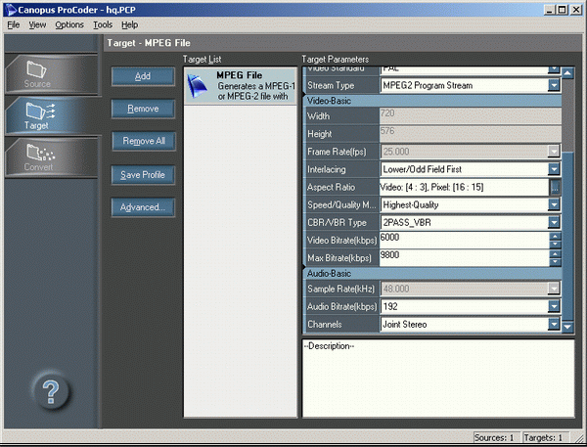The image size is (587, 447).
Task: Click the Description text box
Action: (x=438, y=379)
